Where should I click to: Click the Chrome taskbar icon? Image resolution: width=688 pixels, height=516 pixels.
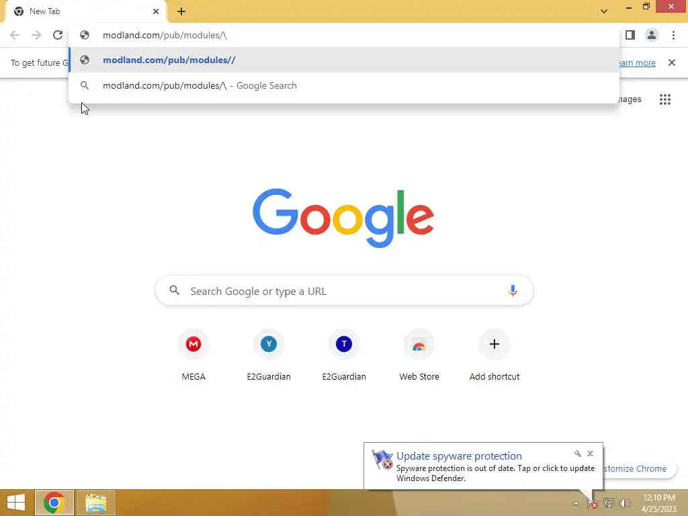pyautogui.click(x=54, y=503)
